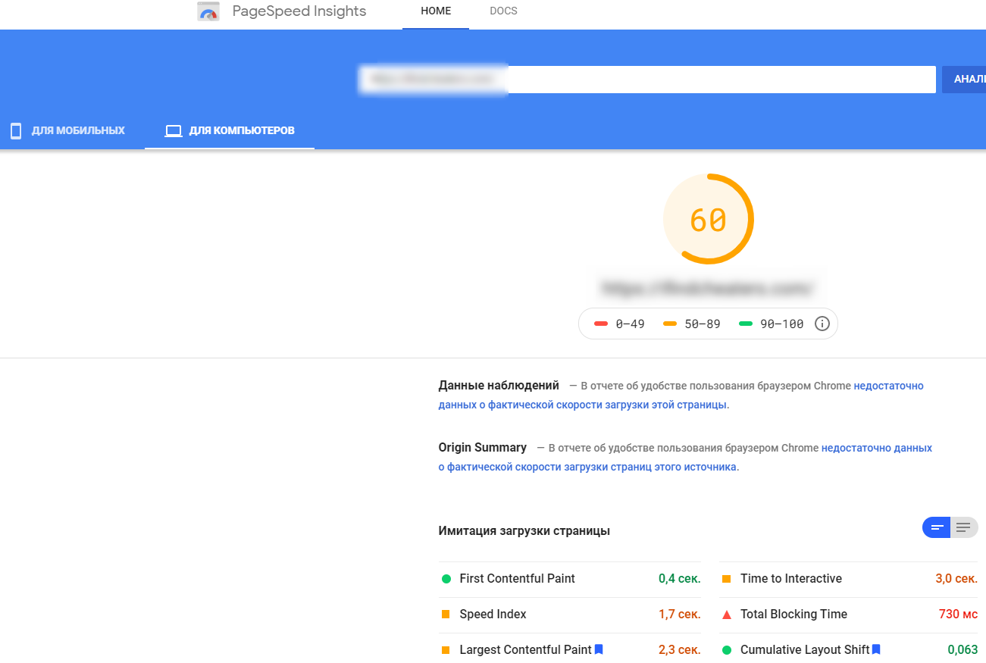Click the analyze button
986x663 pixels.
pyautogui.click(x=964, y=79)
